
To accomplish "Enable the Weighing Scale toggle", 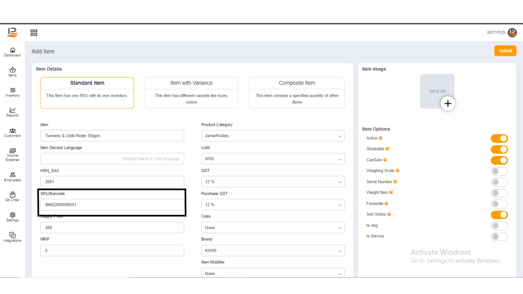I will (x=499, y=171).
